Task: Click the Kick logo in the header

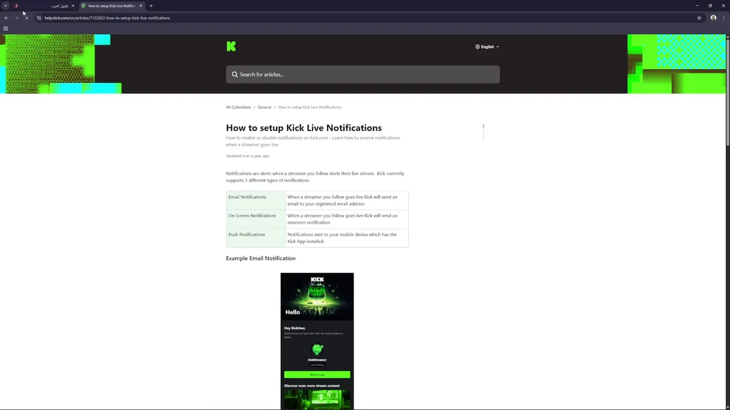Action: pyautogui.click(x=231, y=46)
